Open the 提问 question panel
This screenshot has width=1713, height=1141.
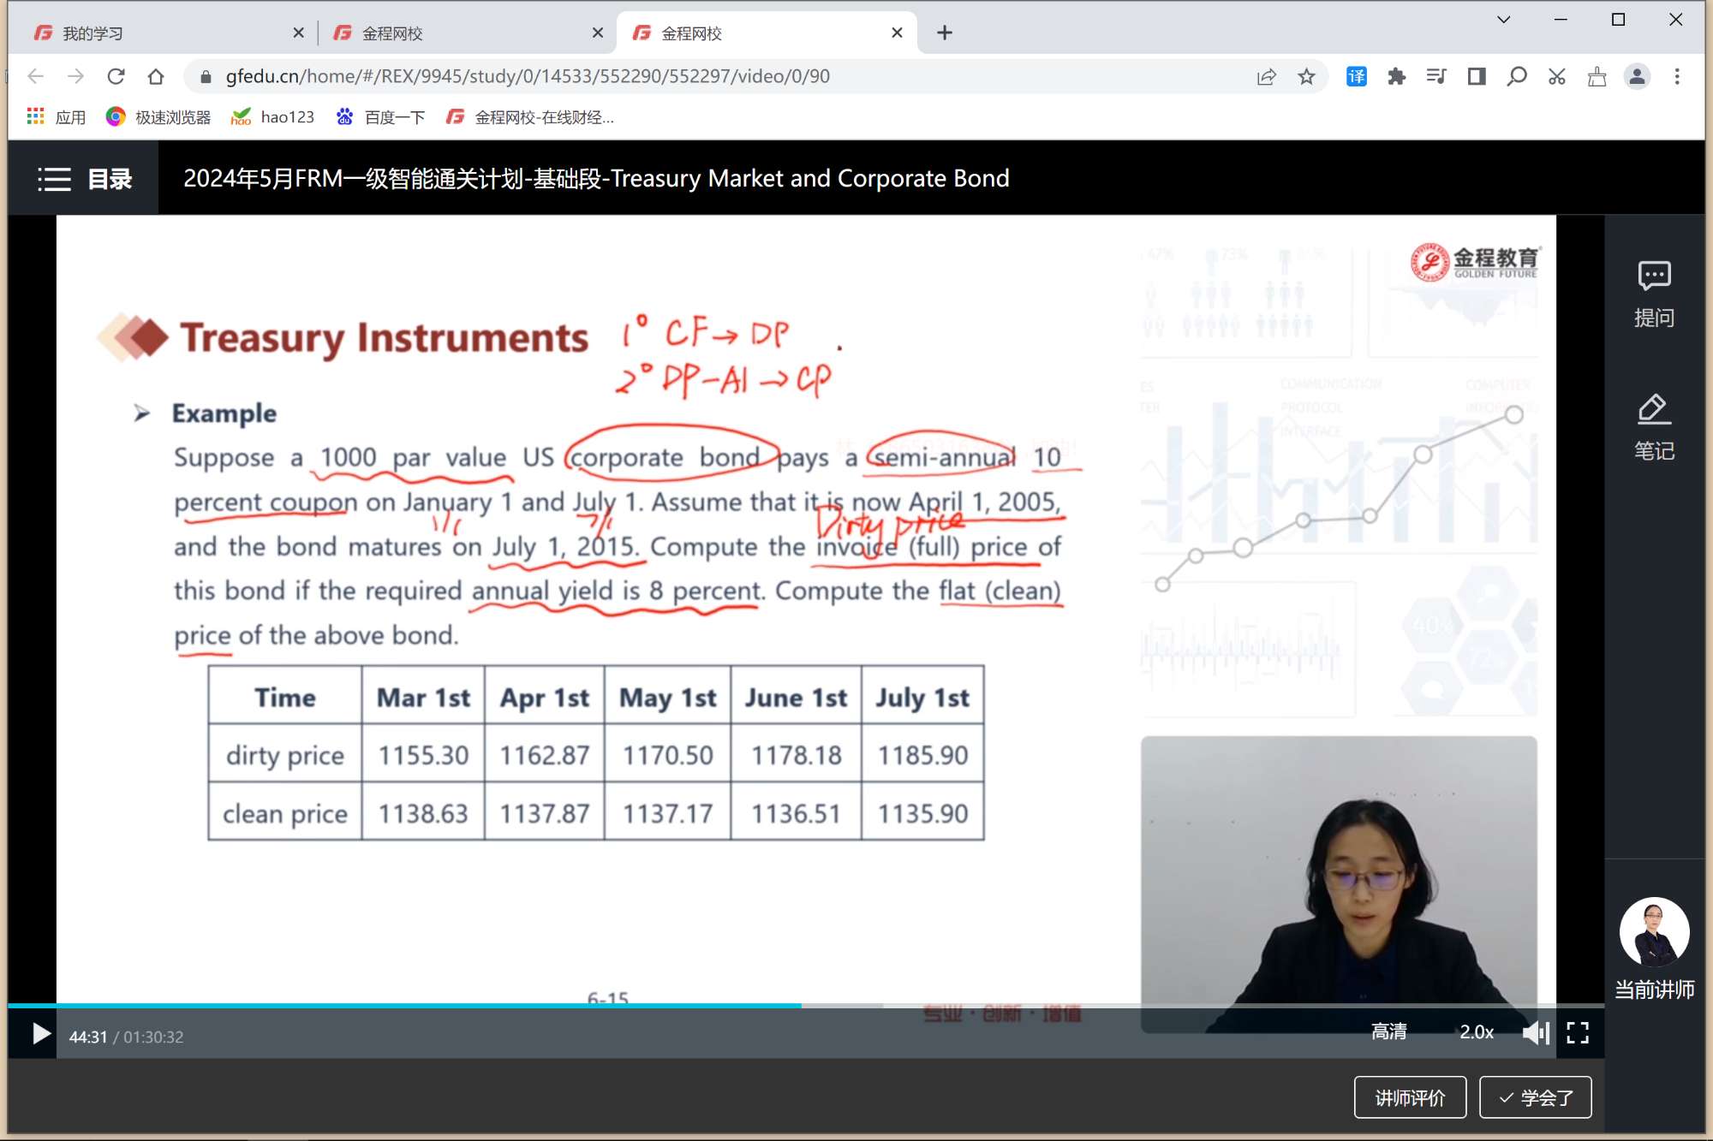[x=1653, y=294]
